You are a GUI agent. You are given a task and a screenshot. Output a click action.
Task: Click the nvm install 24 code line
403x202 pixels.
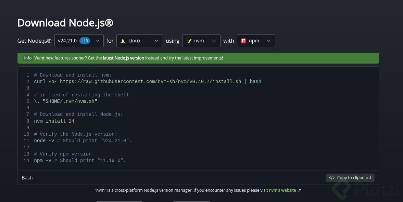(x=54, y=121)
